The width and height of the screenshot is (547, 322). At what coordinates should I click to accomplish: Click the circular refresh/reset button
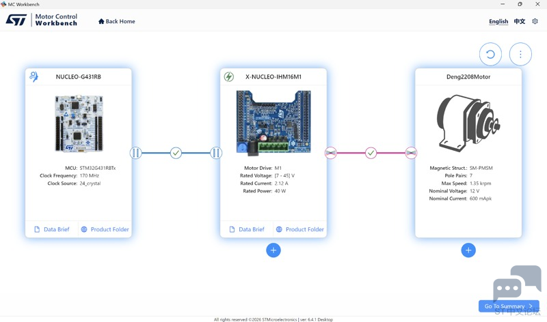click(490, 55)
